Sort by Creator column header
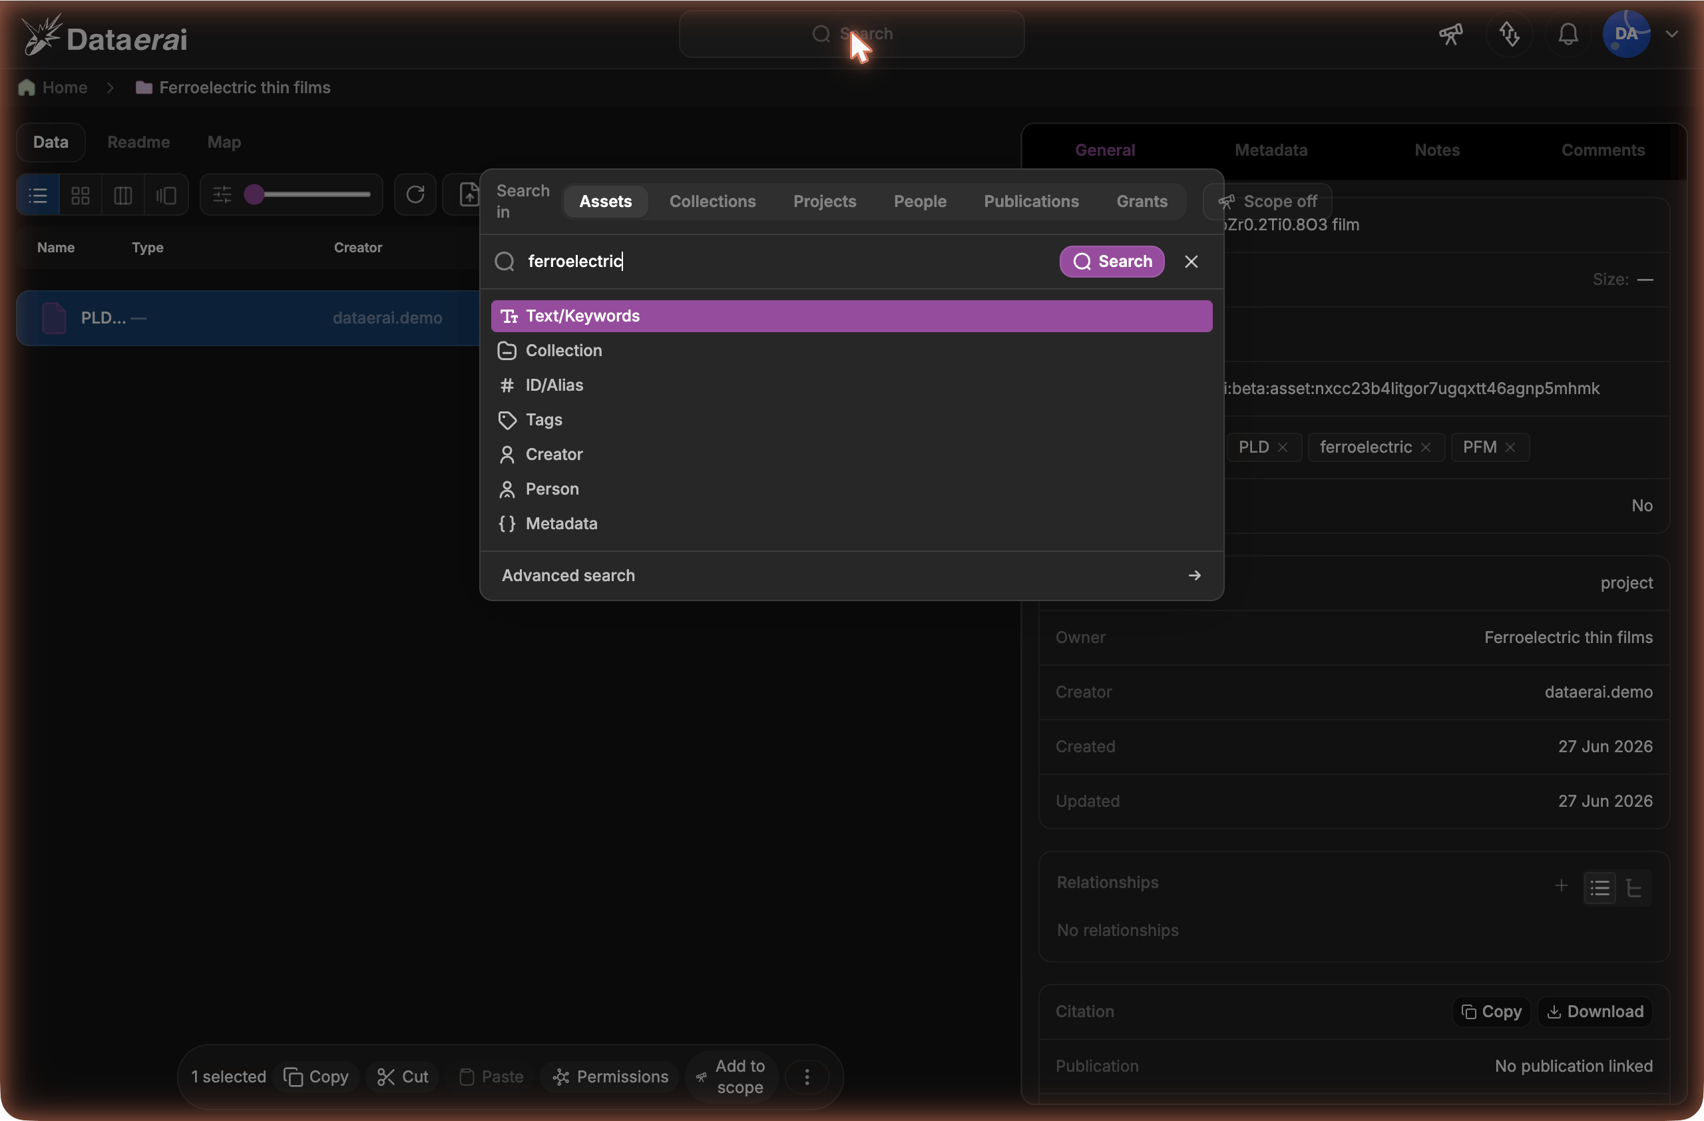 click(358, 248)
